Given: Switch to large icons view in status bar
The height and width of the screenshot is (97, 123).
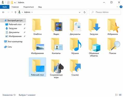Looking at the screenshot, I should pos(120,95).
